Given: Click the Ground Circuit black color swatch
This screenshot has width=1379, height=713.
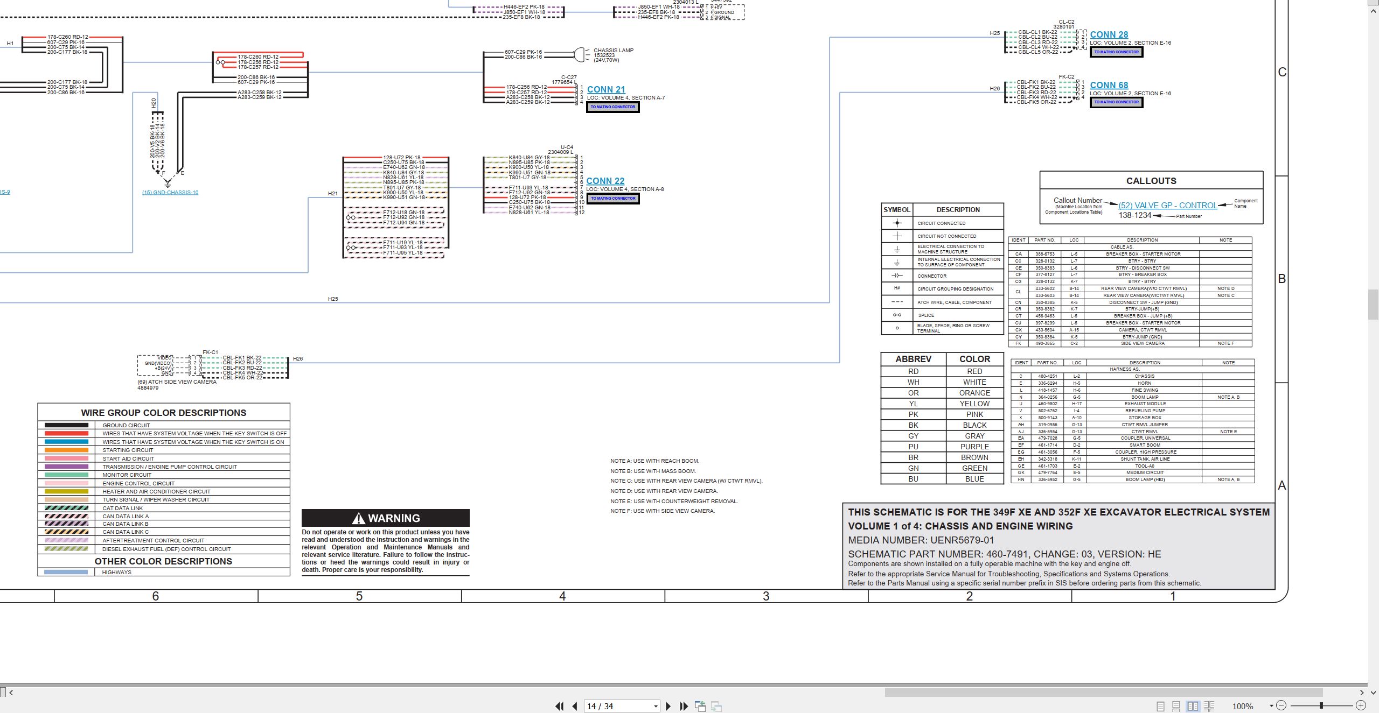Looking at the screenshot, I should pyautogui.click(x=66, y=425).
